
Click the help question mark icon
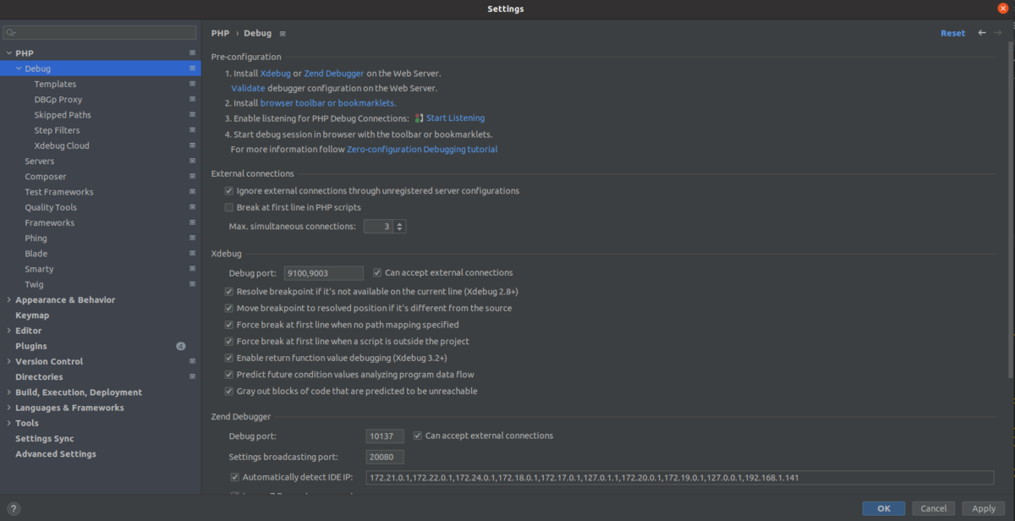coord(14,508)
